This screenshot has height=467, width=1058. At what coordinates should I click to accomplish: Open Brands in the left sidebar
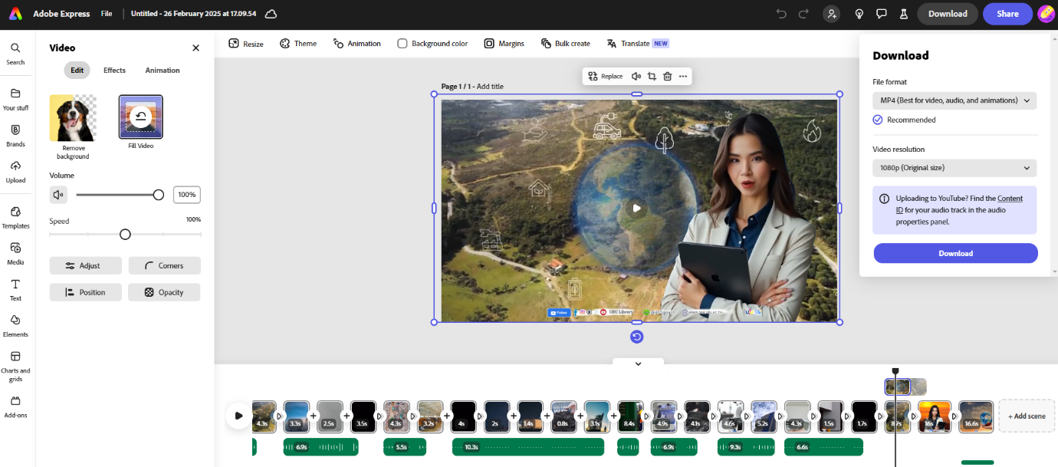pyautogui.click(x=15, y=134)
